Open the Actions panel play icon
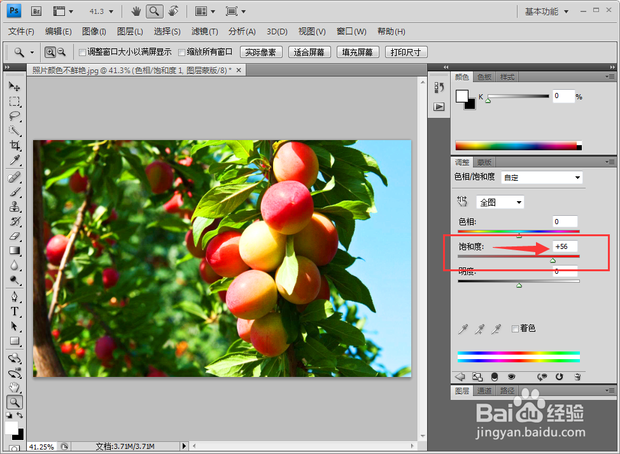This screenshot has height=454, width=620. [x=439, y=106]
